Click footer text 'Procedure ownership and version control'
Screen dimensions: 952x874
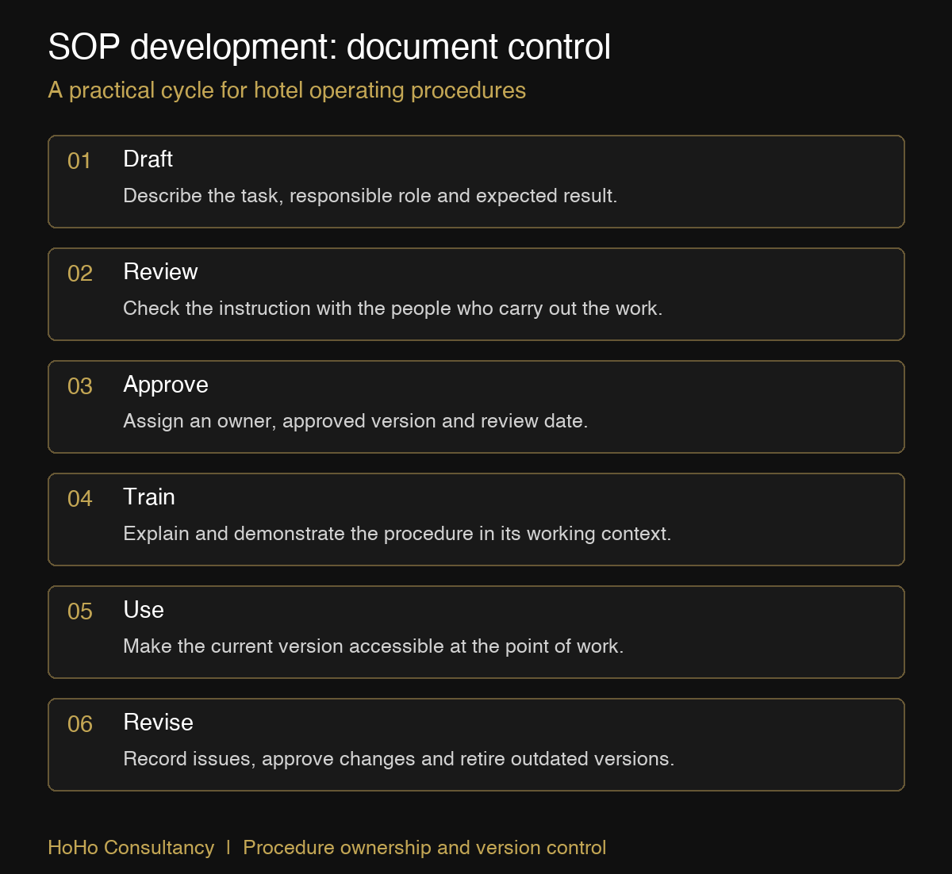click(424, 848)
